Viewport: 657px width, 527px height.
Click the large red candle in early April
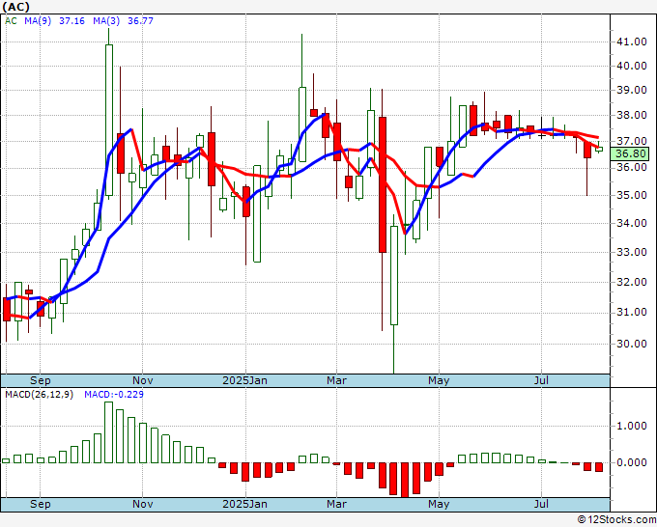[383, 184]
